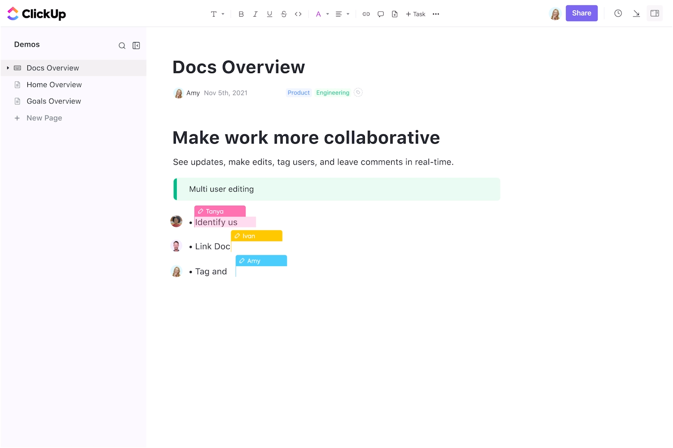This screenshot has width=673, height=448.
Task: Click the minimize arrow icon
Action: coord(636,13)
